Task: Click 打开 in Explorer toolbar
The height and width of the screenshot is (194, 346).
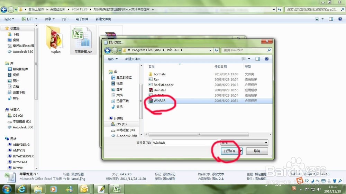Action: click(x=30, y=19)
